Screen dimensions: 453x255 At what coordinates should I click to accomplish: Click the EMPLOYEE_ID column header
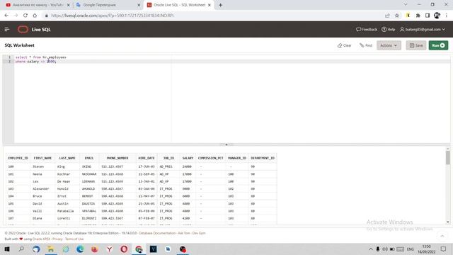tap(18, 158)
